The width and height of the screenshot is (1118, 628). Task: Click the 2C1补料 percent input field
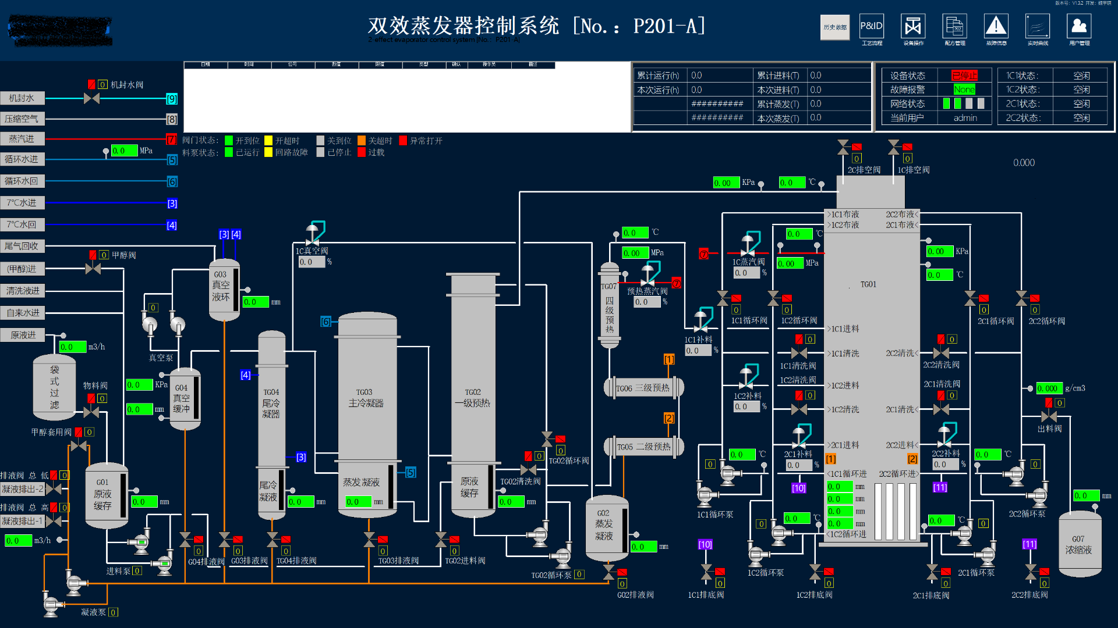(x=799, y=465)
